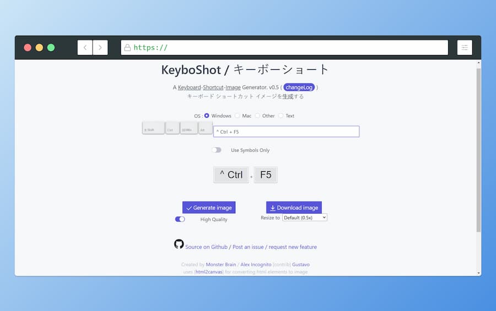Screen dimensions: 496x311
Task: Click the Download image button
Action: (294, 208)
